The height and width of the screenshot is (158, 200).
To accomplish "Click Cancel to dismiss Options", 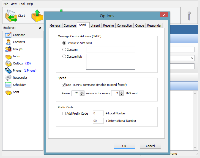I will click(150, 146).
